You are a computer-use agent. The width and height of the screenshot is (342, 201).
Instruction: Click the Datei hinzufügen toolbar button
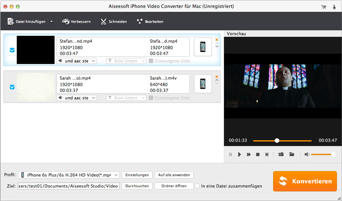[27, 22]
